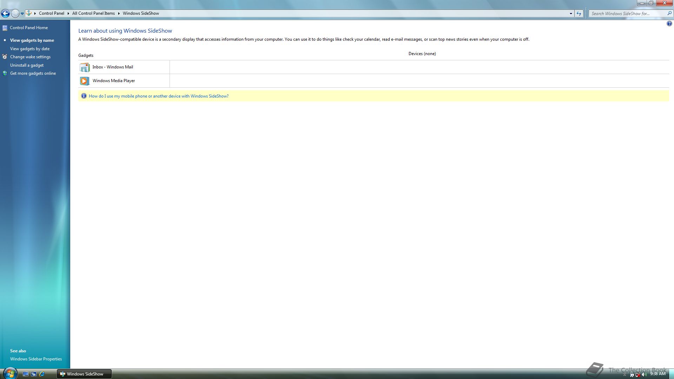674x379 pixels.
Task: Open Control Panel Home link
Action: (x=29, y=28)
